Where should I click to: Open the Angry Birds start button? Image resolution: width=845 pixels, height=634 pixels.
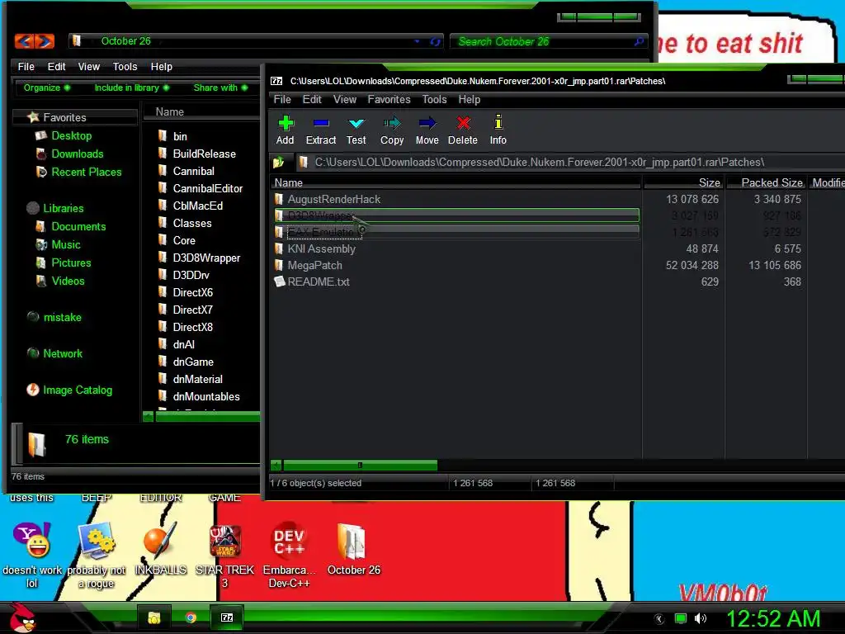pyautogui.click(x=22, y=617)
